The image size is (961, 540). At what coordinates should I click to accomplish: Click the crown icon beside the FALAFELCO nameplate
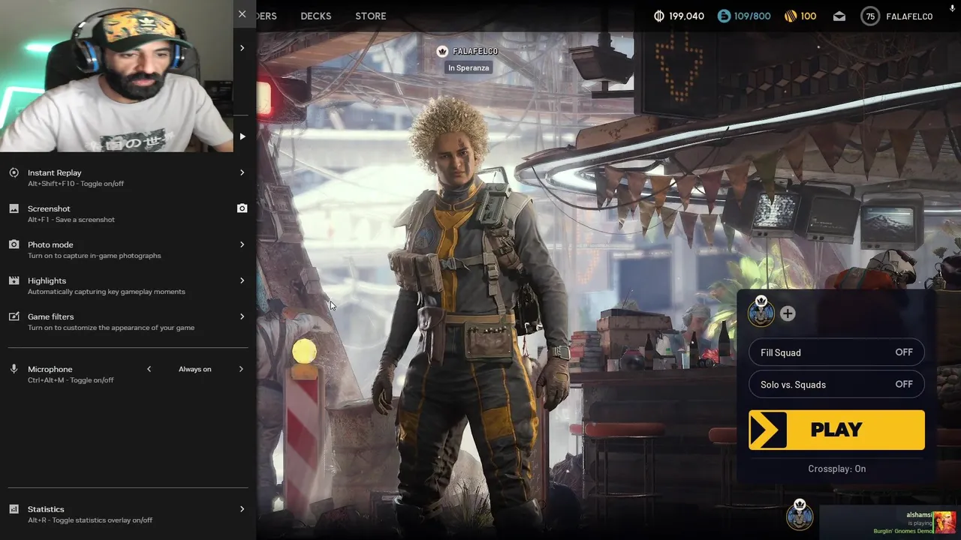point(442,51)
